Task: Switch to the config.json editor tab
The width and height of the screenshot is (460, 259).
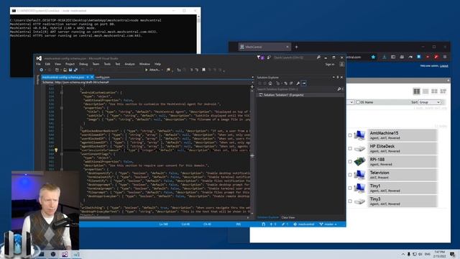Action: tap(102, 77)
